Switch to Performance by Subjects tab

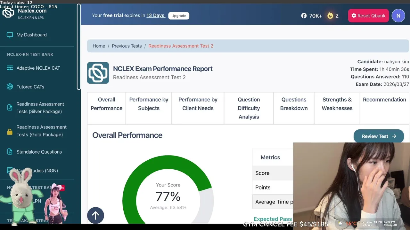pyautogui.click(x=149, y=108)
